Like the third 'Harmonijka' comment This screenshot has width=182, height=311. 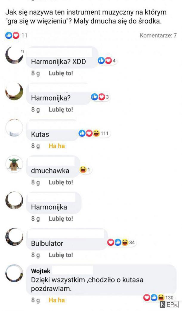61,219
